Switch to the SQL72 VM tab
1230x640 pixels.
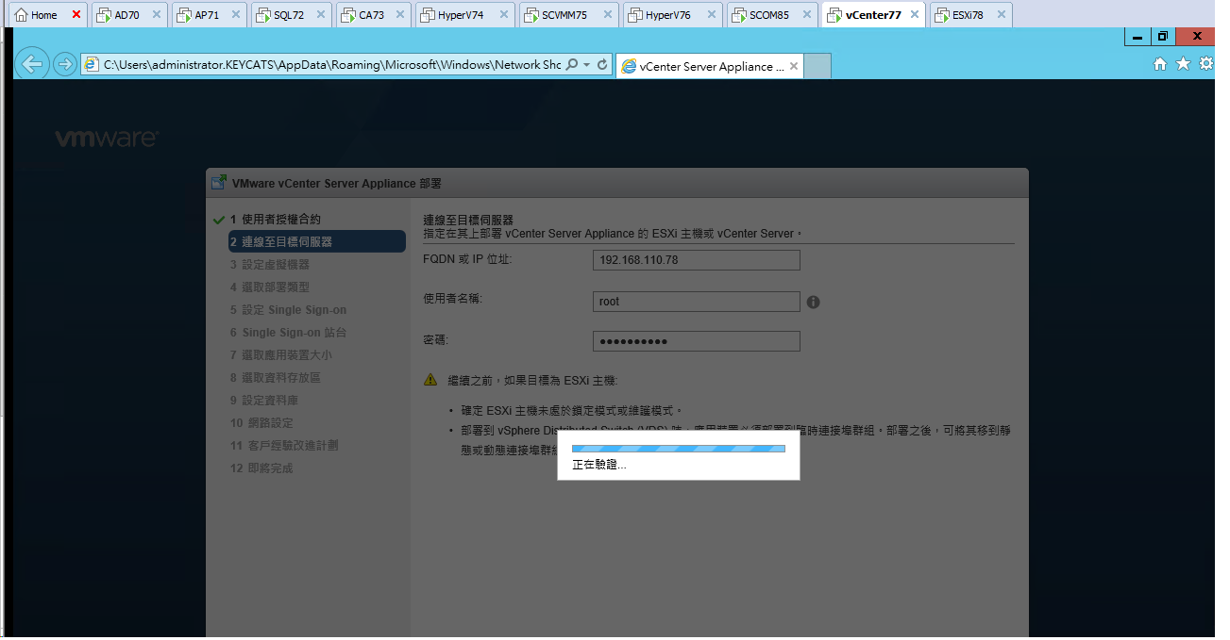point(289,15)
